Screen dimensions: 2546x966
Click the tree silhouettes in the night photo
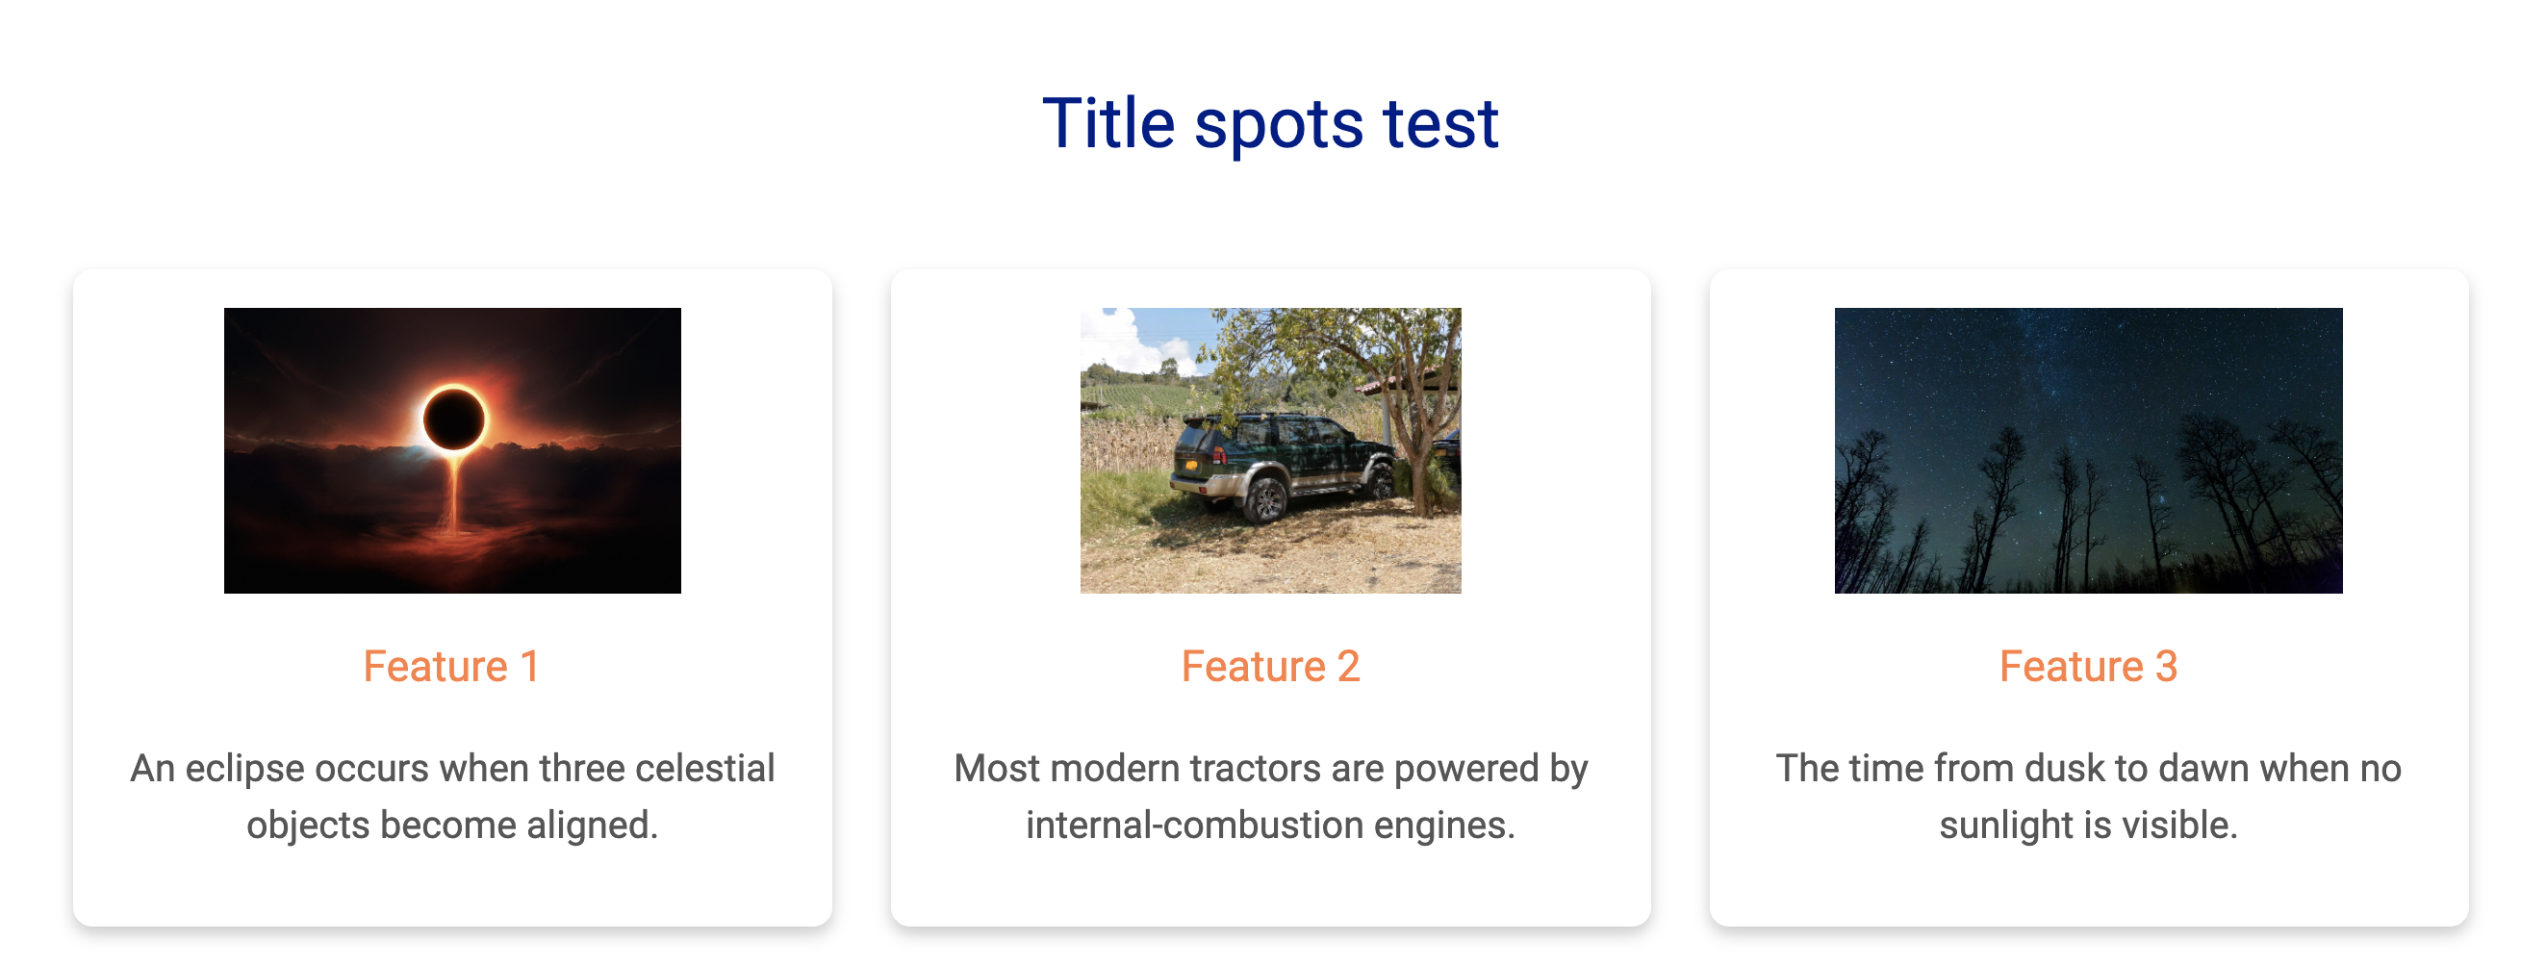point(2088,514)
